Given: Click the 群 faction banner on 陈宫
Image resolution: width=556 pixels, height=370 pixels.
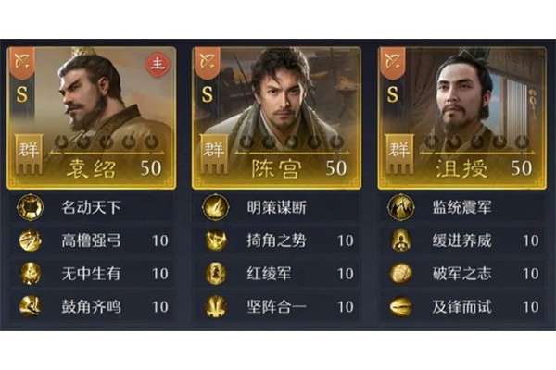Looking at the screenshot, I should coord(213,154).
